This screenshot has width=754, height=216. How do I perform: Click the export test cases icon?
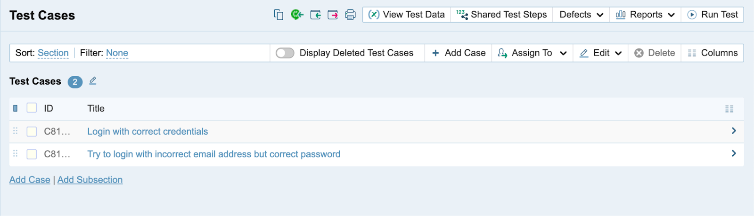click(333, 15)
